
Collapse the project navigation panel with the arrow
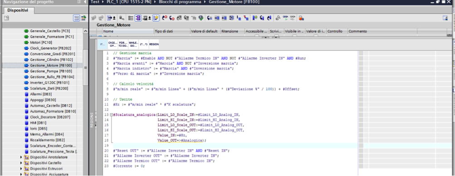coord(85,2)
